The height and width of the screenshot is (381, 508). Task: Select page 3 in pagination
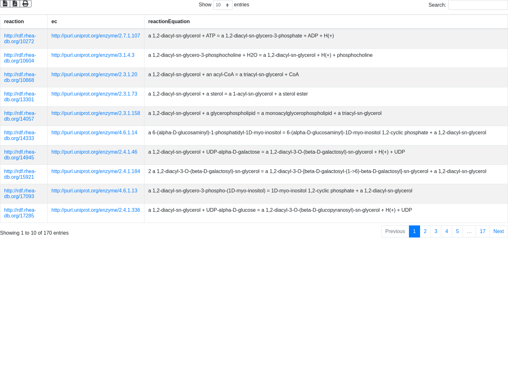pos(436,231)
